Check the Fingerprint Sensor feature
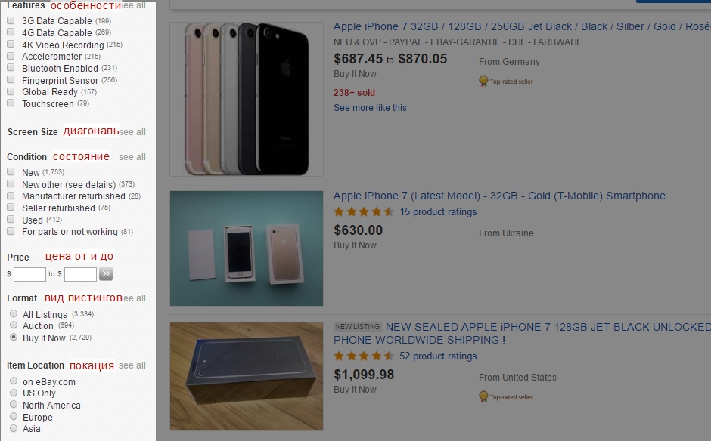This screenshot has height=441, width=711. [x=11, y=80]
